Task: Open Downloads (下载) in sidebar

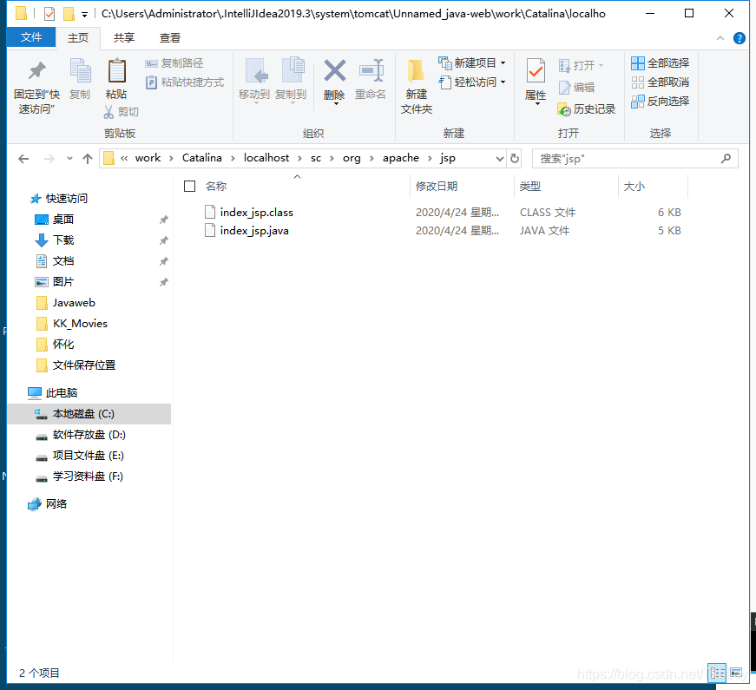Action: pos(63,240)
